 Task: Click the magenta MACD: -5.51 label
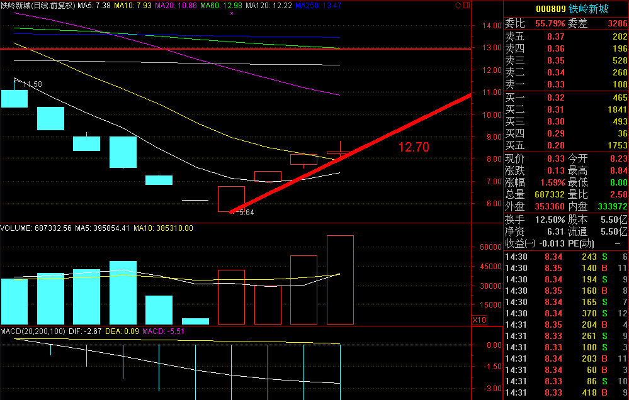pyautogui.click(x=163, y=331)
